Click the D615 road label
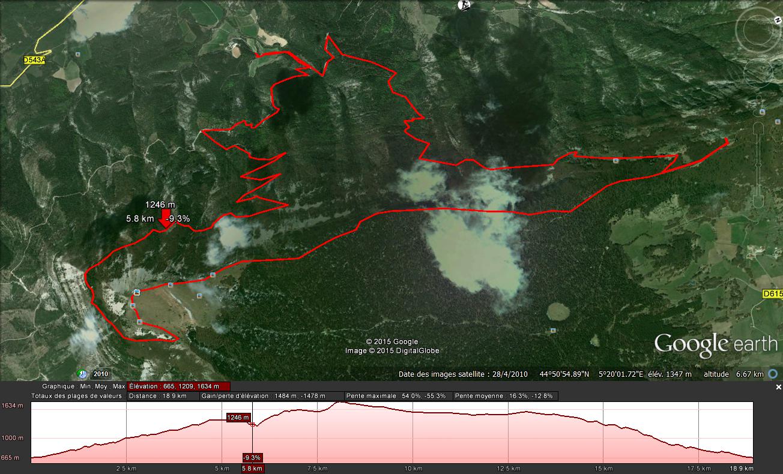The height and width of the screenshot is (474, 783). pos(773,293)
